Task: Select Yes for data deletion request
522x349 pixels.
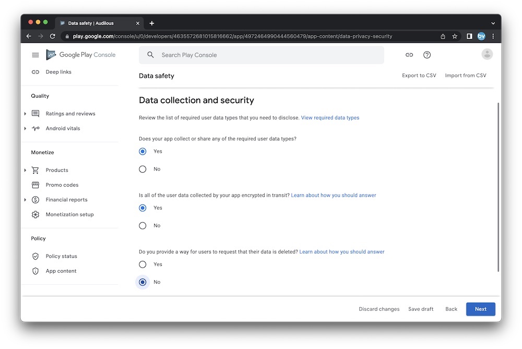Action: [x=143, y=264]
